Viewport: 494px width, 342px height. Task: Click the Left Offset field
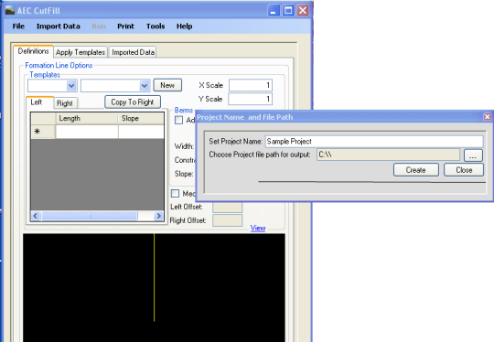tap(228, 207)
